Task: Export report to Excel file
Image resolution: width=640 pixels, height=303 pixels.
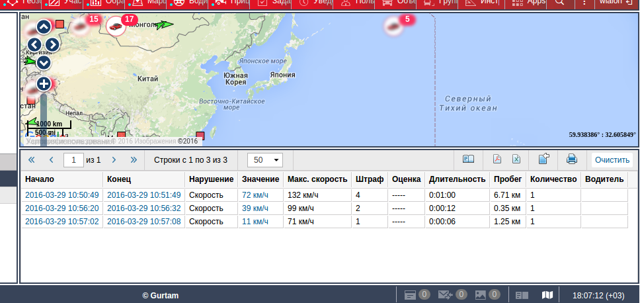Action: coord(516,159)
